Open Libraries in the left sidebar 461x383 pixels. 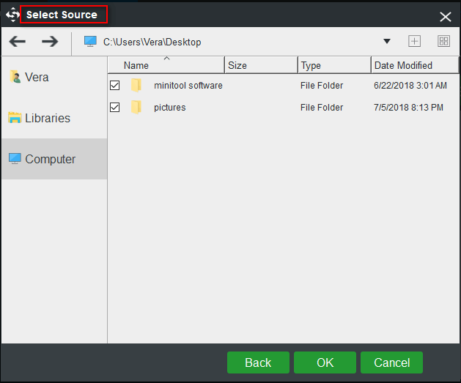pos(47,118)
